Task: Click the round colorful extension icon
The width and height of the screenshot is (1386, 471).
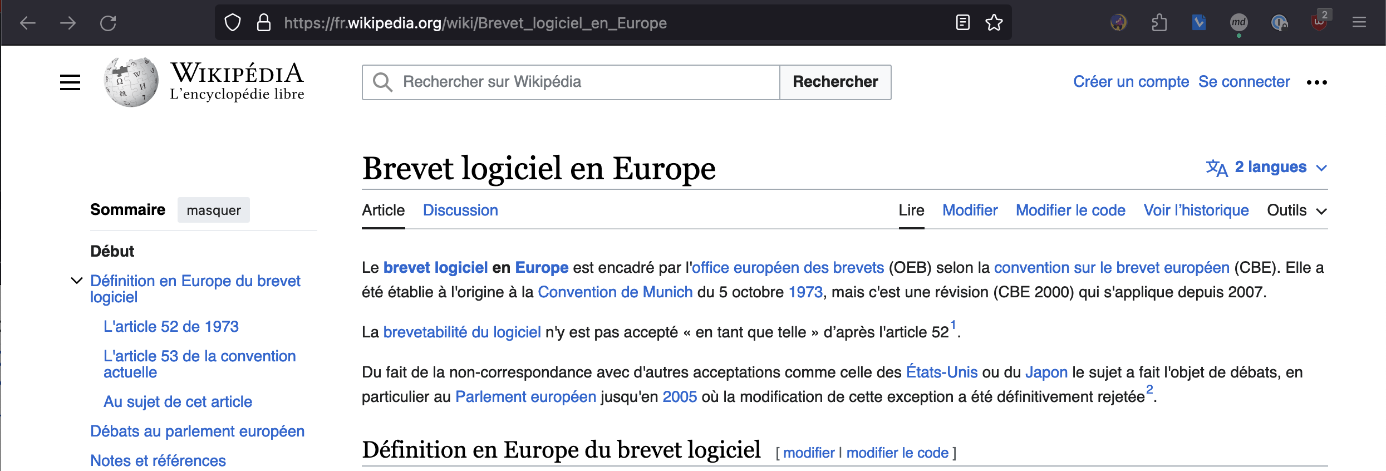Action: (x=1118, y=23)
